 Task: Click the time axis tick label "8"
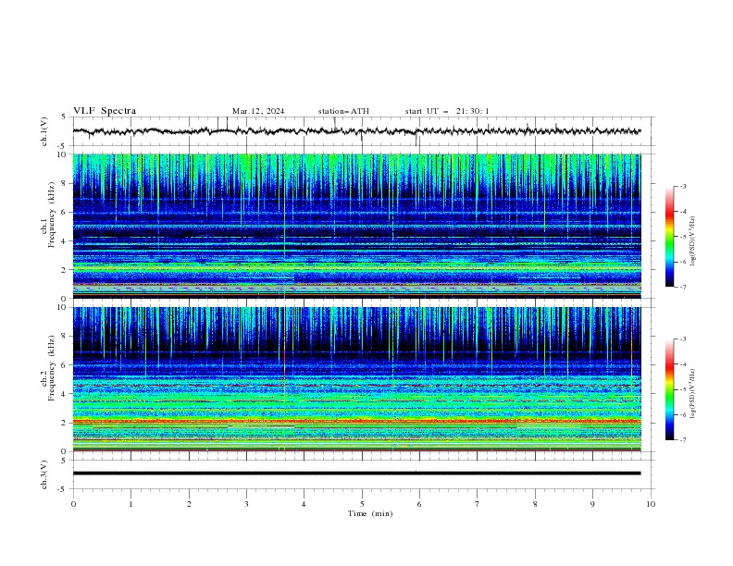click(535, 504)
